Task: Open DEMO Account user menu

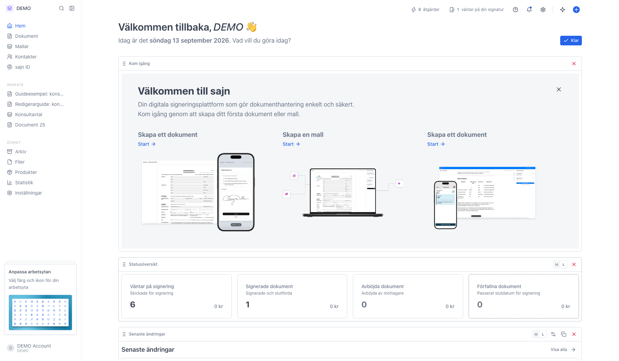Action: click(x=40, y=348)
